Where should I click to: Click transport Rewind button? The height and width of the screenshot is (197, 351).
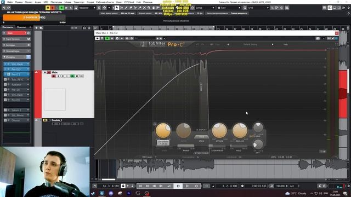tap(154, 186)
